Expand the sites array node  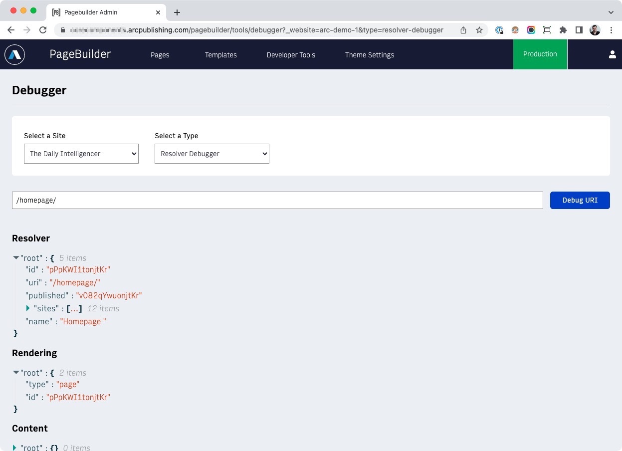[x=28, y=308]
